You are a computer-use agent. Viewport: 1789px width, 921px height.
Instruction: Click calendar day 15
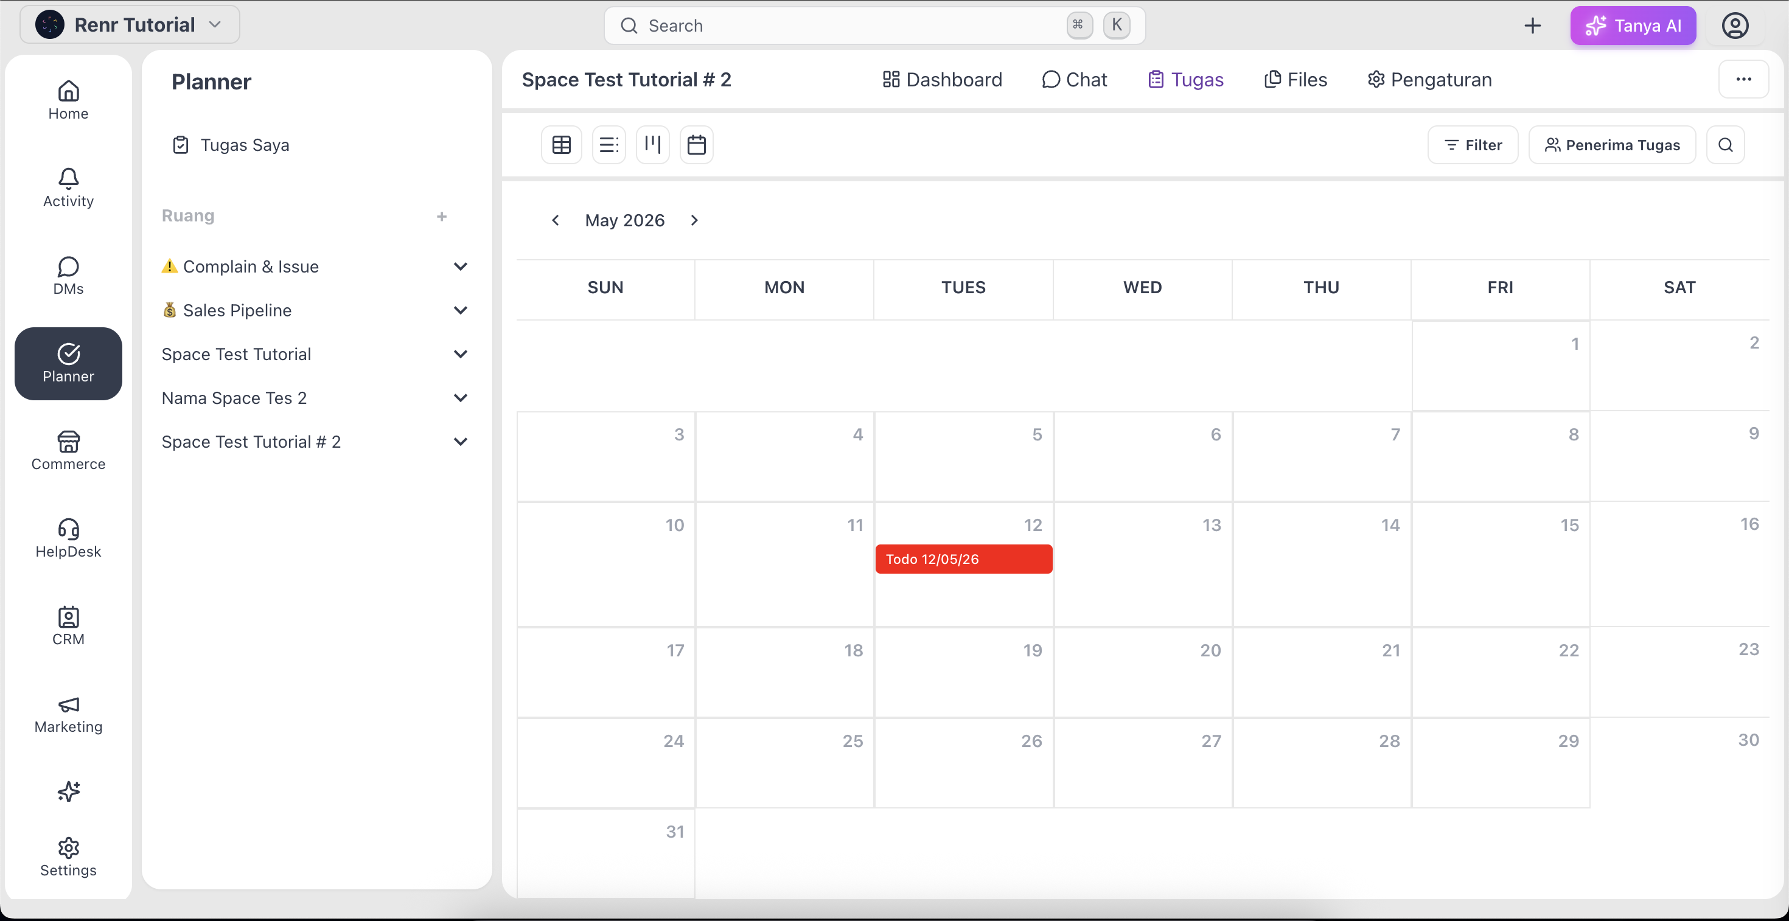(x=1500, y=565)
